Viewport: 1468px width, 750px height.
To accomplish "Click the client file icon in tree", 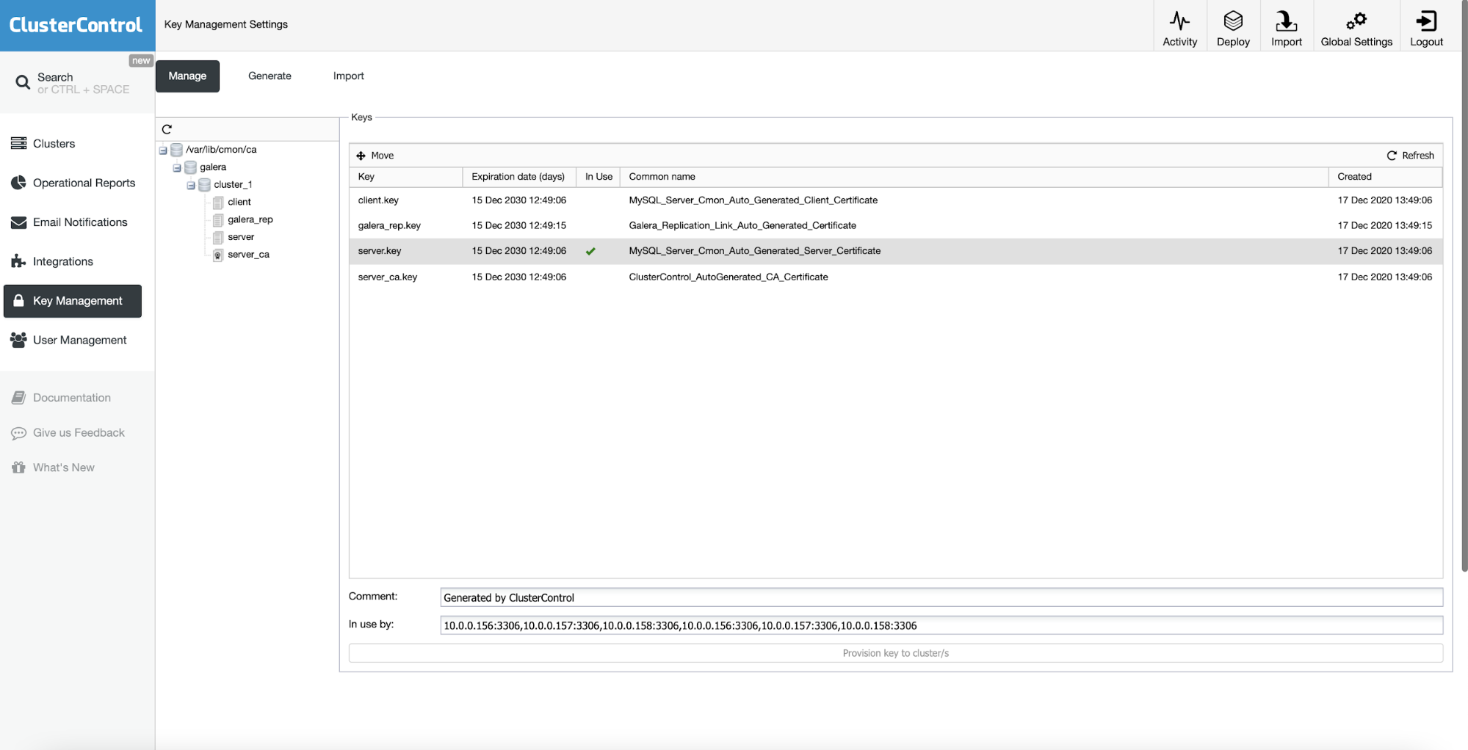I will (x=218, y=202).
